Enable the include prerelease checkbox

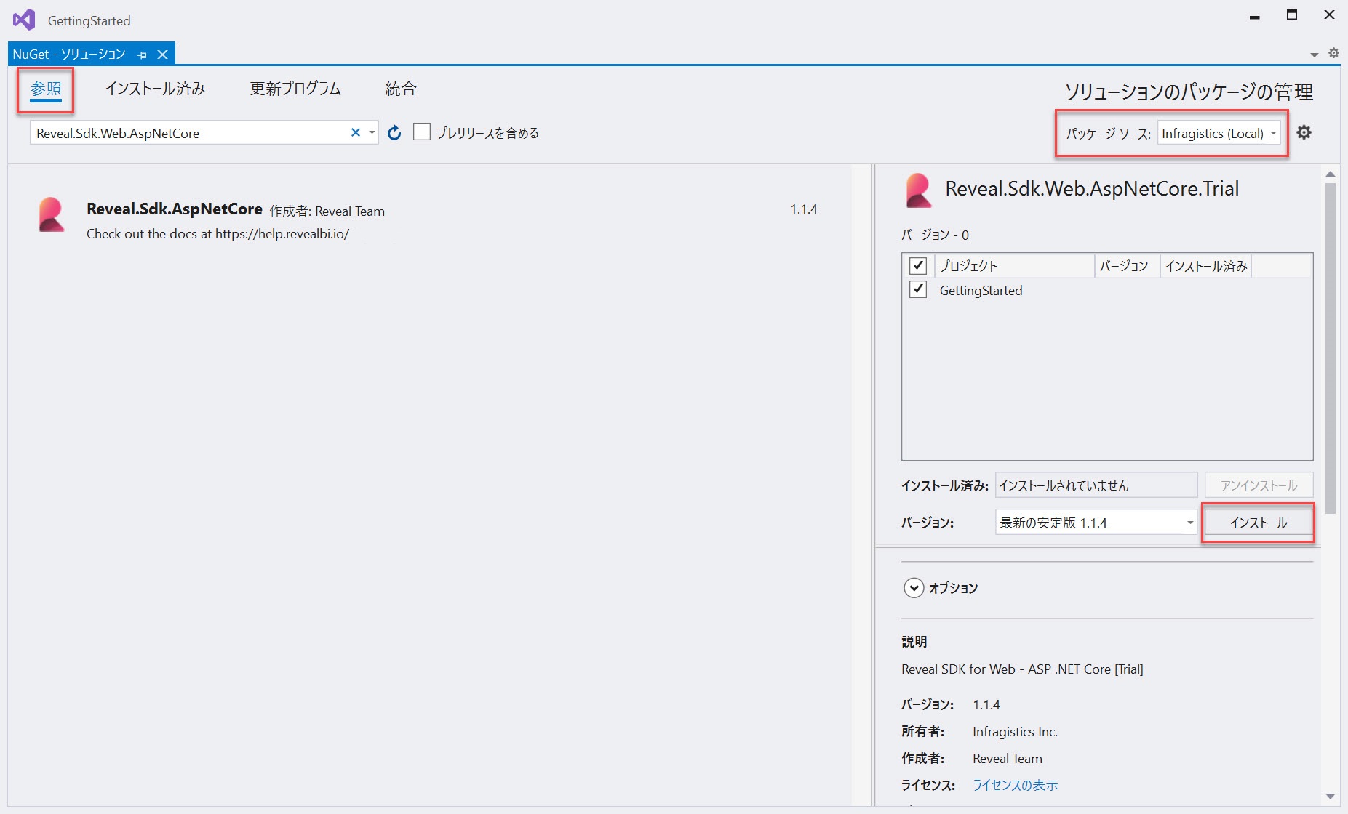[422, 132]
